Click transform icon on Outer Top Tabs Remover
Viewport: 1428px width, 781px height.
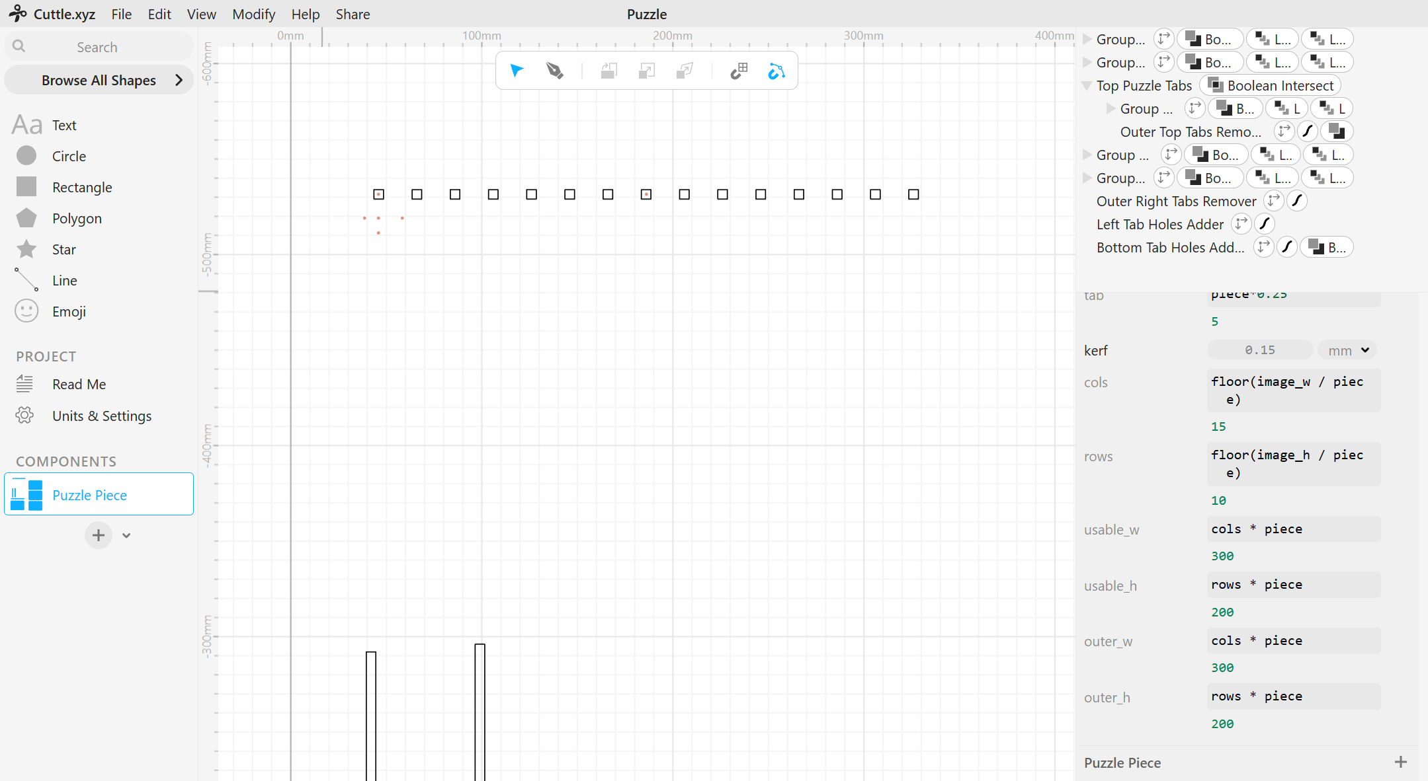click(x=1284, y=131)
